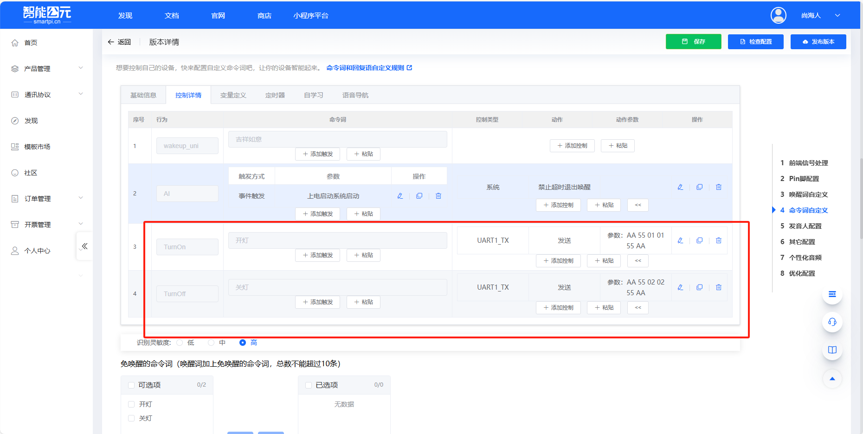
Task: Click the customer service headset icon
Action: coord(832,322)
